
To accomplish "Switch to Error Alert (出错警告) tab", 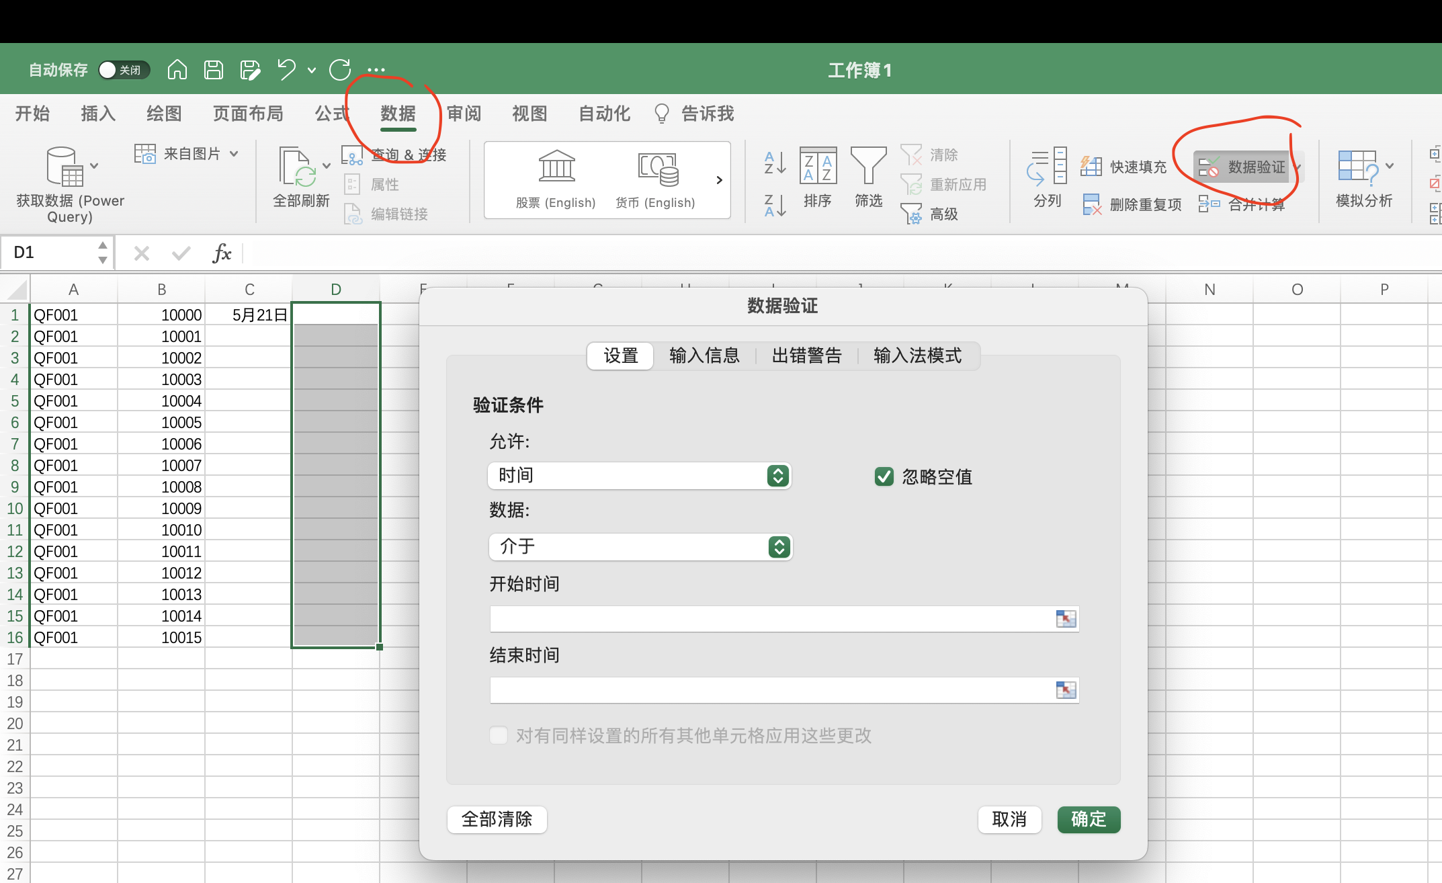I will (806, 355).
